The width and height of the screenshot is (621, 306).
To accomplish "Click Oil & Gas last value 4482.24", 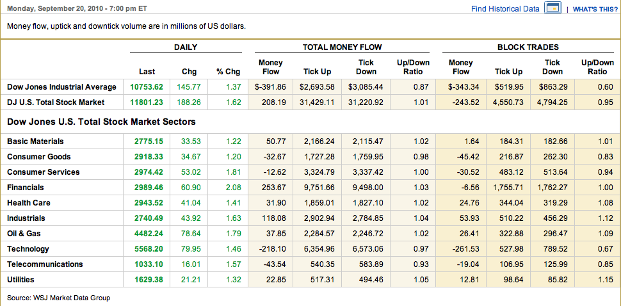I will 149,234.
